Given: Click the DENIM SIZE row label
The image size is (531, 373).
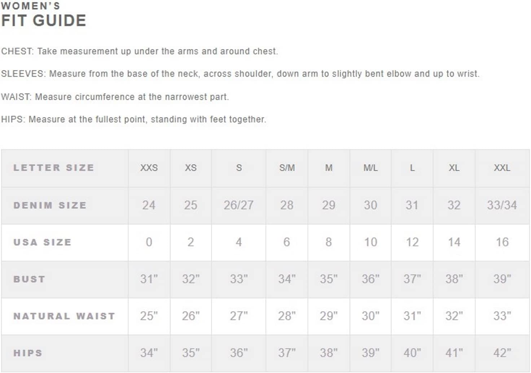Looking at the screenshot, I should click(x=50, y=205).
